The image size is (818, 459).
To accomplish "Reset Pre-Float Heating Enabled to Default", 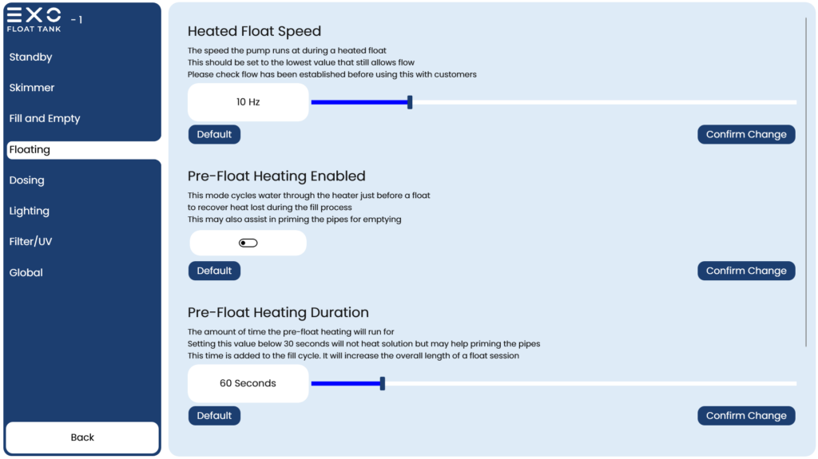I will tap(214, 271).
